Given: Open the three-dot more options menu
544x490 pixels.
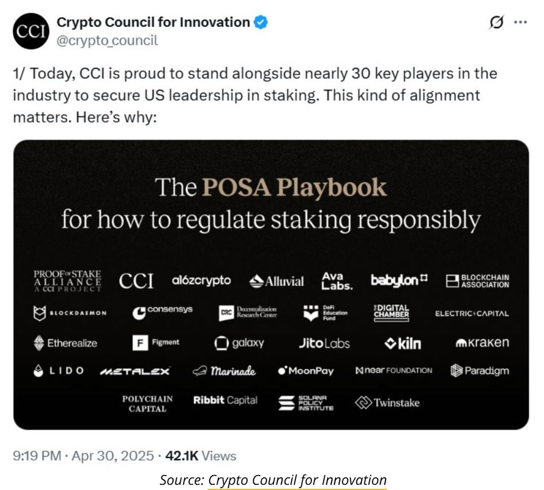Looking at the screenshot, I should (x=520, y=22).
